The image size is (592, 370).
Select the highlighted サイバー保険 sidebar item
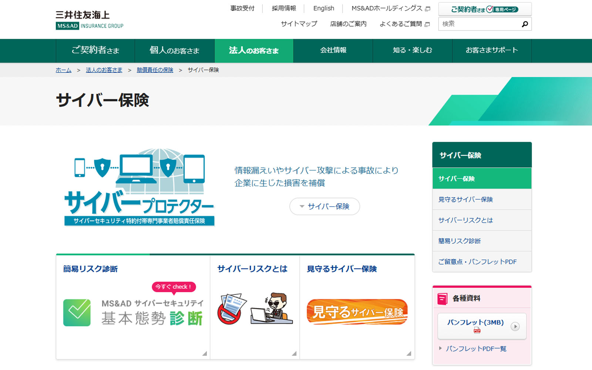(x=482, y=179)
